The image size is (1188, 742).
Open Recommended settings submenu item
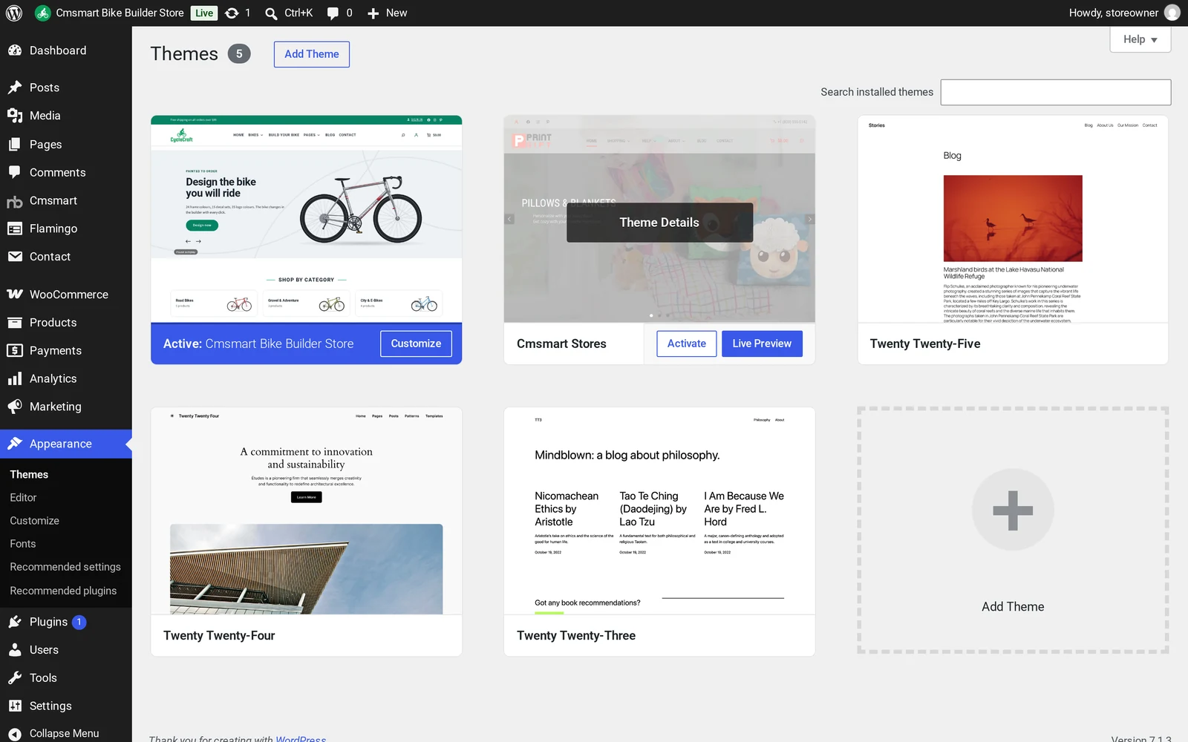coord(65,567)
